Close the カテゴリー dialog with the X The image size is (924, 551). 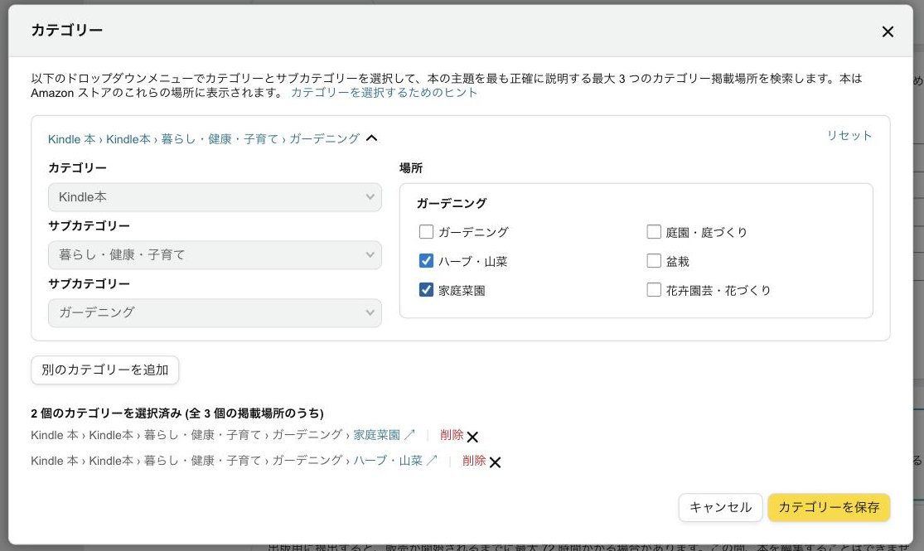pyautogui.click(x=888, y=31)
